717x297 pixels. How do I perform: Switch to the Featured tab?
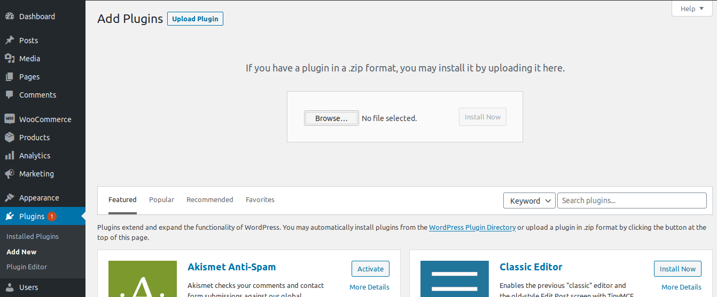122,200
